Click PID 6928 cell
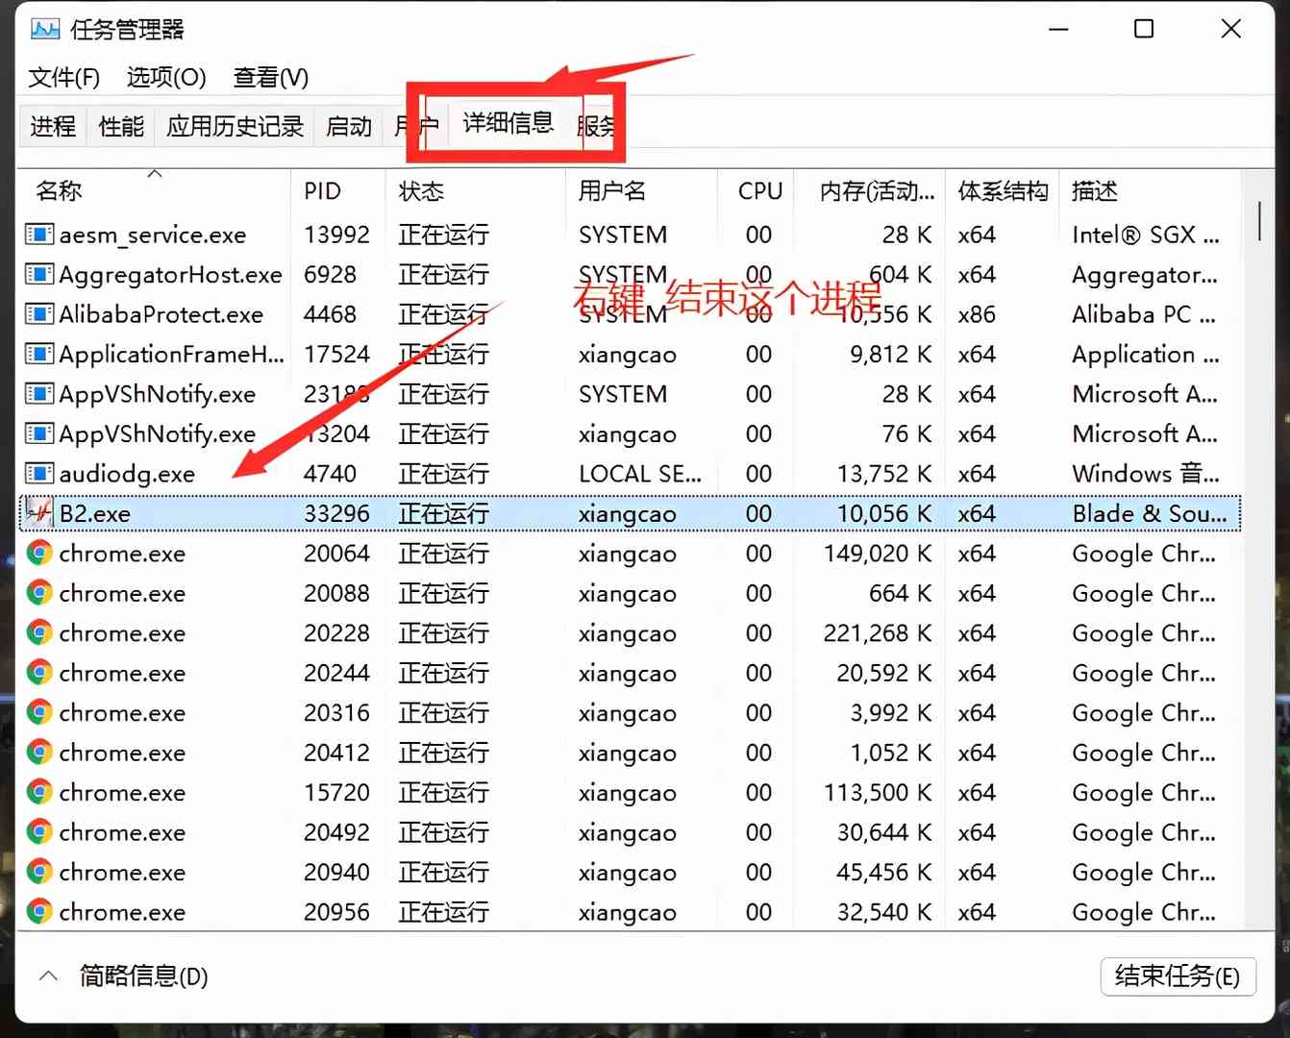Viewport: 1290px width, 1038px height. [x=330, y=275]
